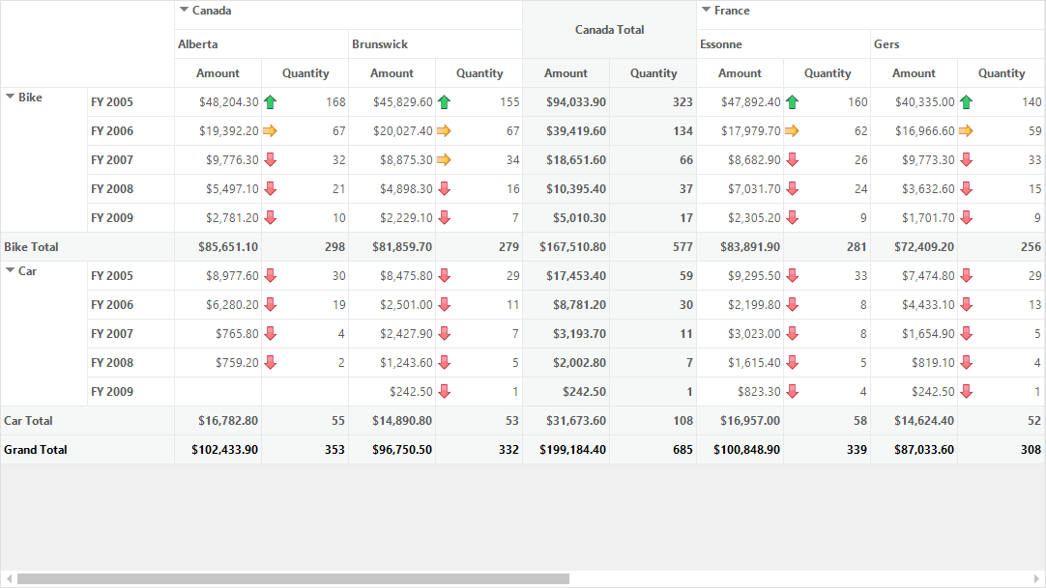Click Amount header under Canada Total

pyautogui.click(x=567, y=73)
